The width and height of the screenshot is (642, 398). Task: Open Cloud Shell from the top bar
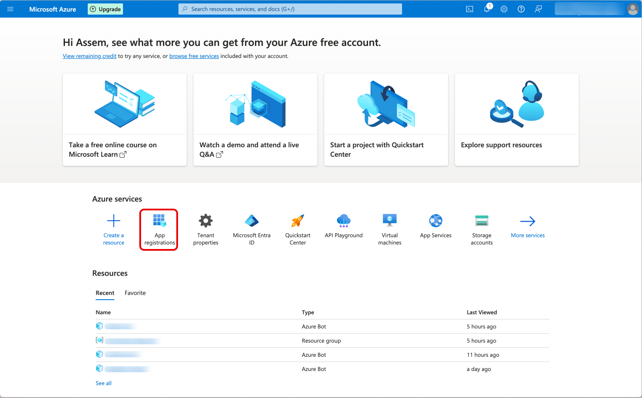click(x=470, y=9)
